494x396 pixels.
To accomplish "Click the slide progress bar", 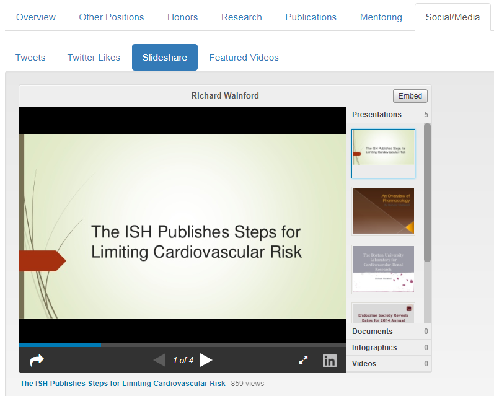I will [182, 345].
